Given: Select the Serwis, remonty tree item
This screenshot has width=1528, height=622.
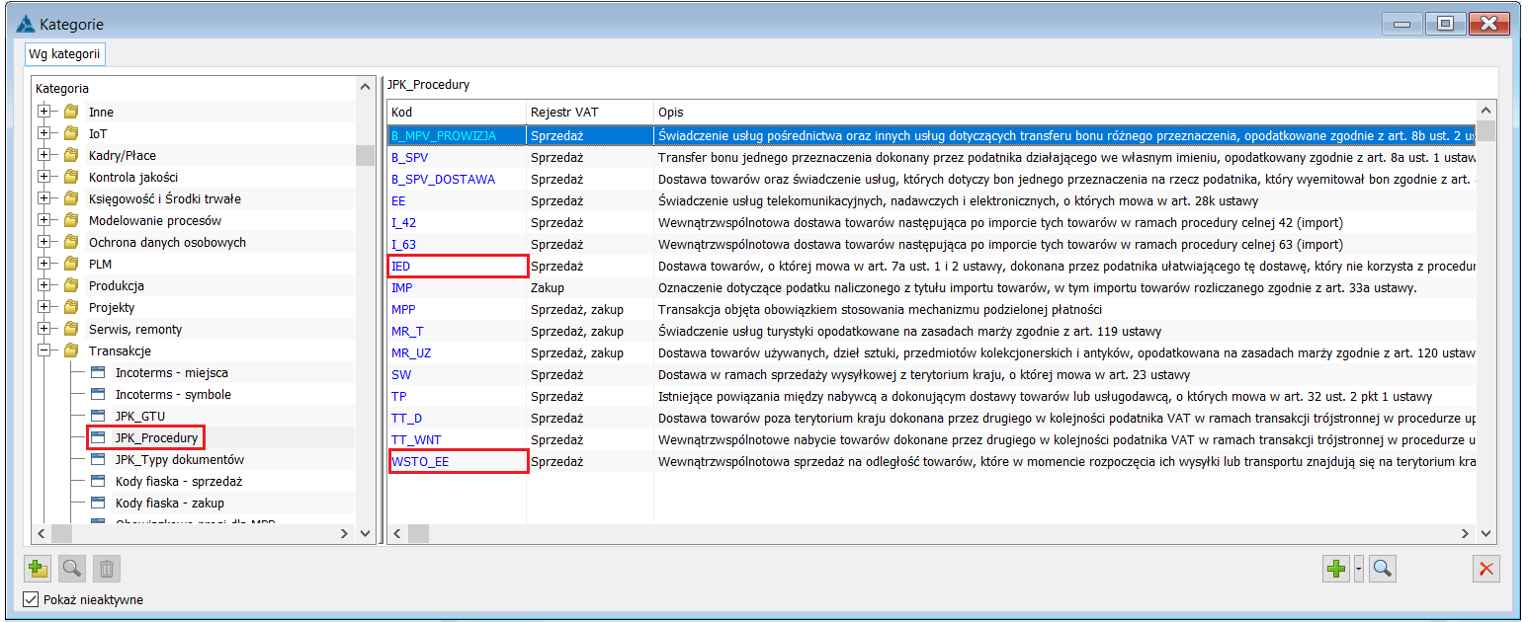Looking at the screenshot, I should coord(135,329).
